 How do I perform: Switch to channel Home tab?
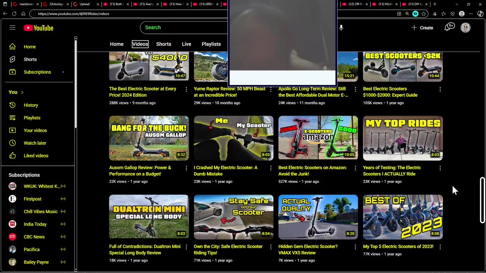pyautogui.click(x=117, y=44)
